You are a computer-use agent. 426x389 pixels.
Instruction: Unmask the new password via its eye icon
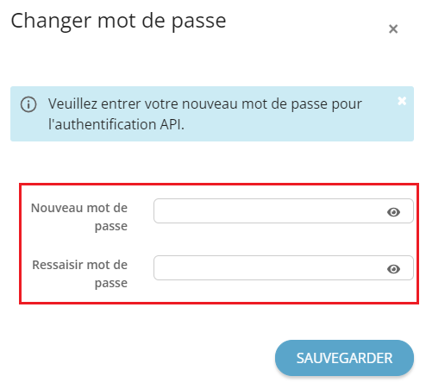pyautogui.click(x=393, y=212)
